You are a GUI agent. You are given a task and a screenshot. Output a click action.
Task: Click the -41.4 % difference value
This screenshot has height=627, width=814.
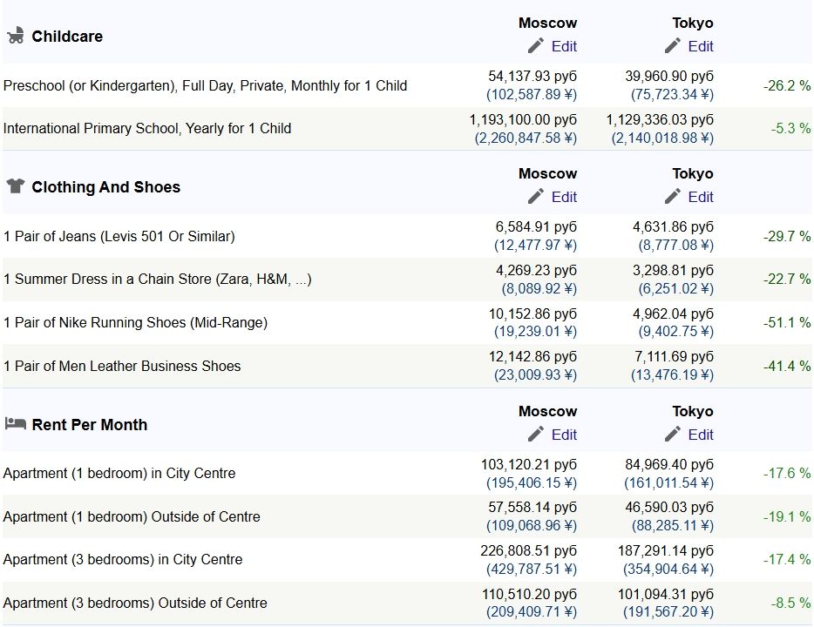coord(787,366)
